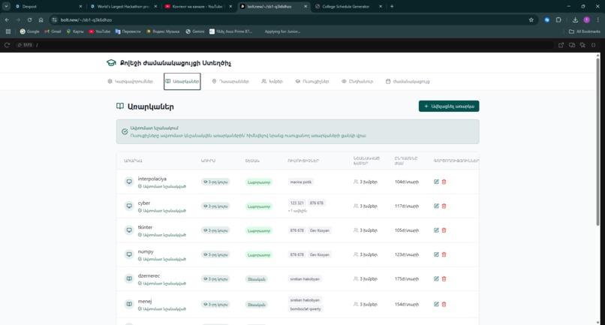Click the numpy subject name
Image resolution: width=605 pixels, height=325 pixels.
(x=146, y=251)
